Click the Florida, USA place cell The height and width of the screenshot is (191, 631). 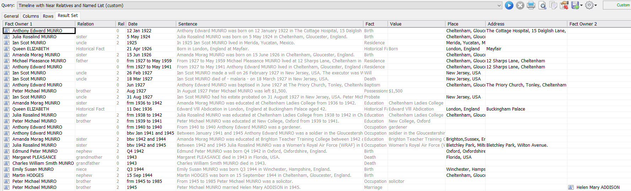pos(459,157)
